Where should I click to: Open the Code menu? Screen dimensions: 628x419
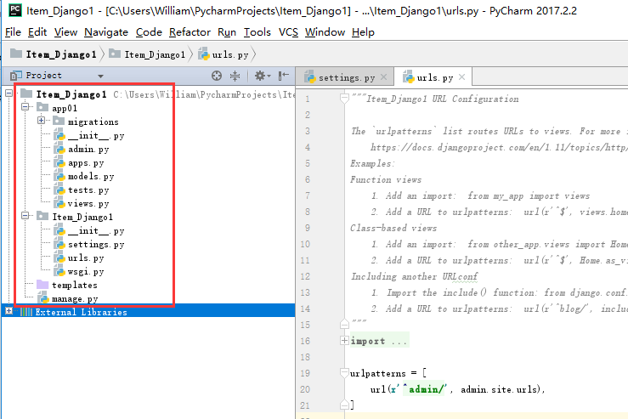pos(149,32)
